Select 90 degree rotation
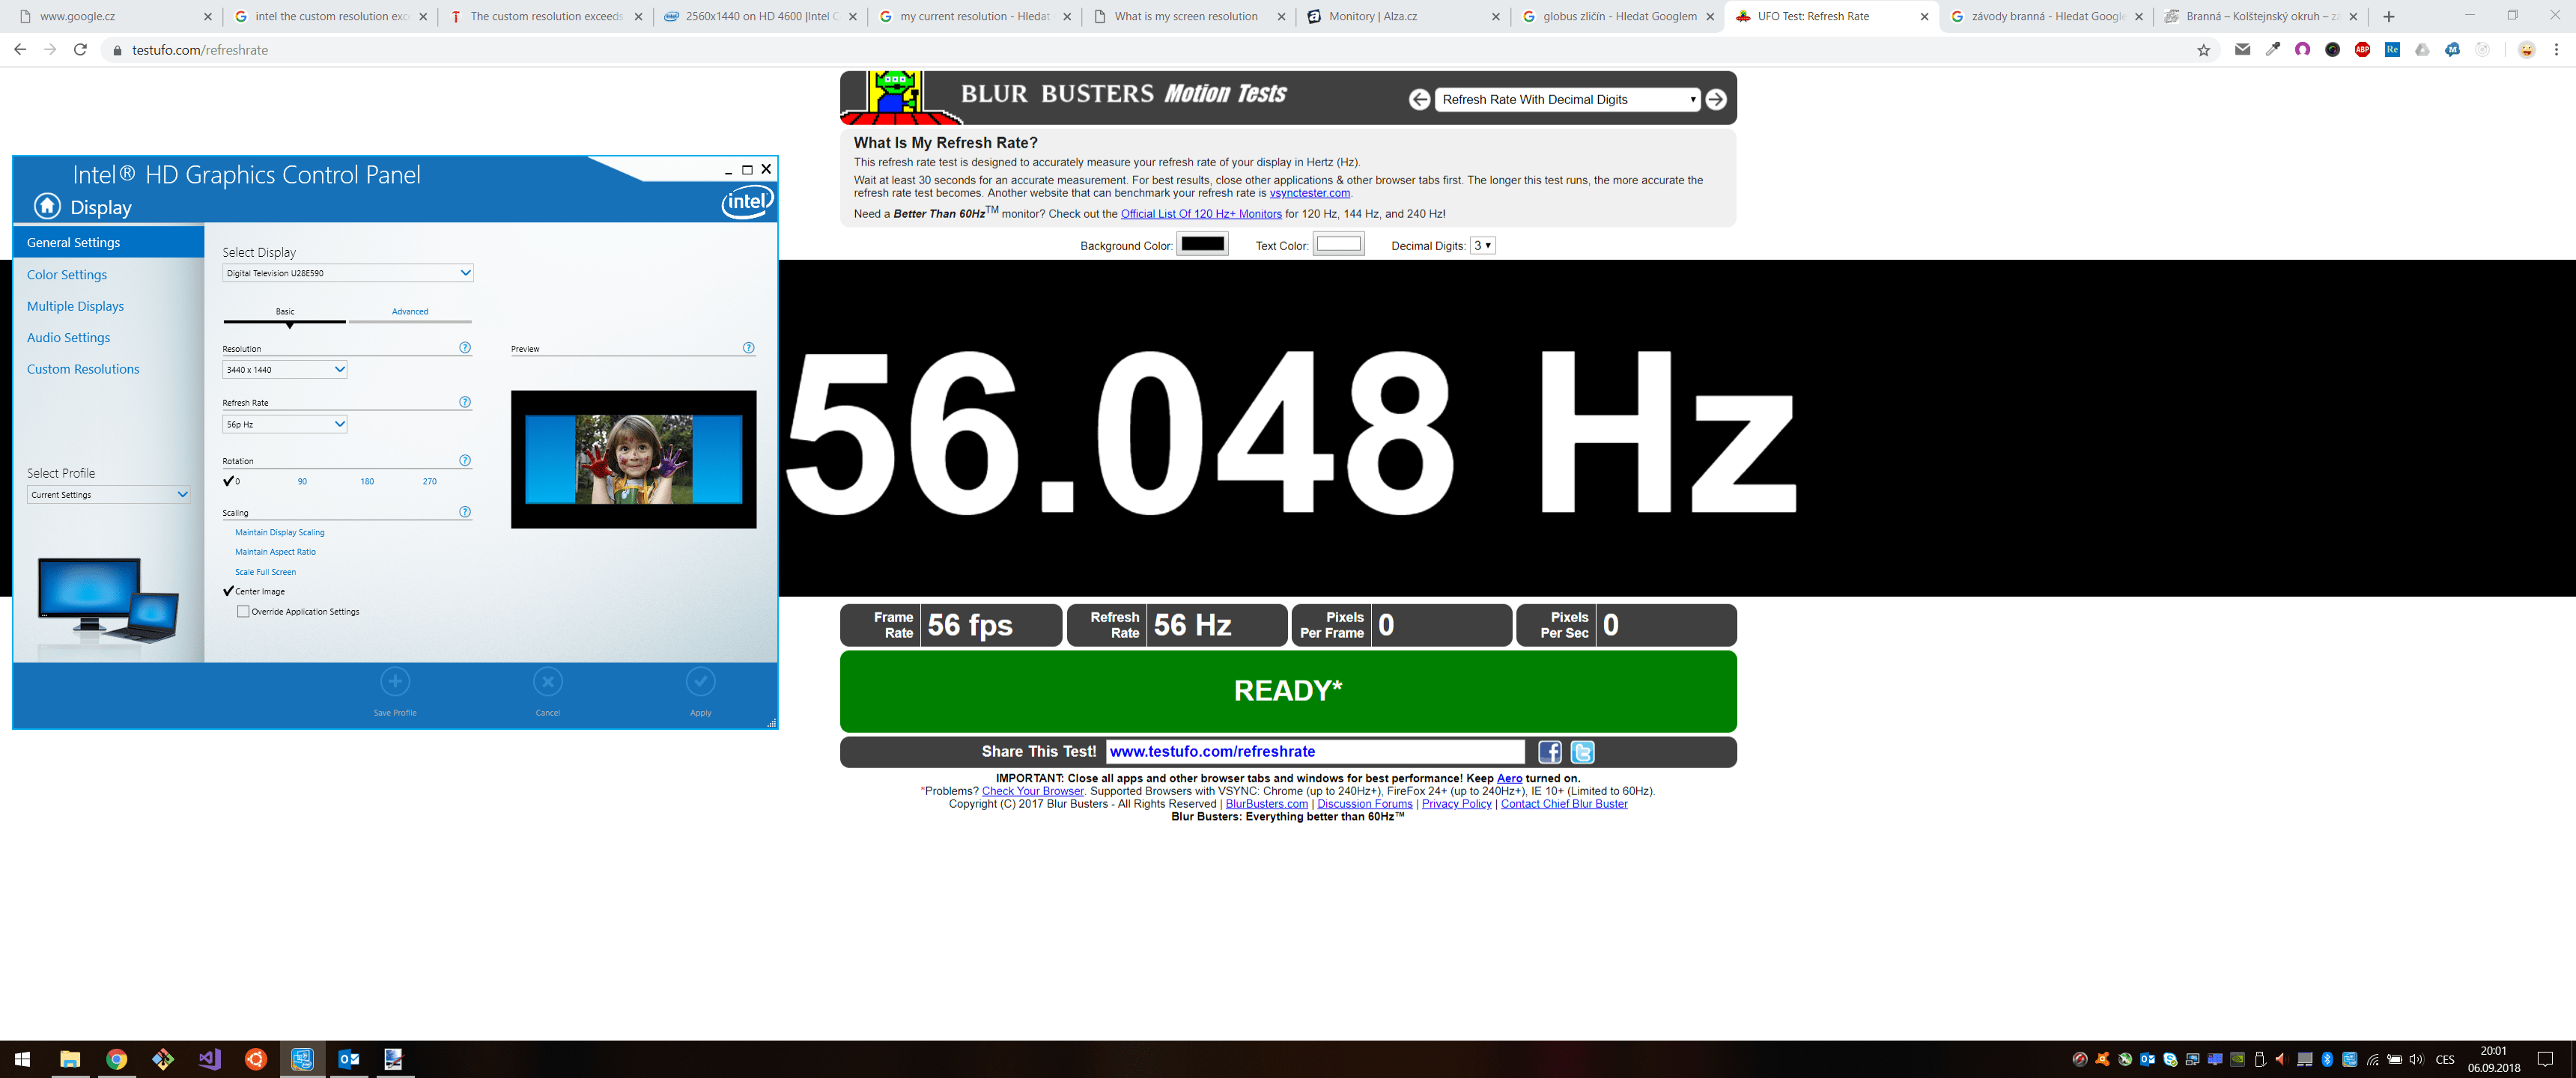Screen dimensions: 2576x1078 click(302, 481)
